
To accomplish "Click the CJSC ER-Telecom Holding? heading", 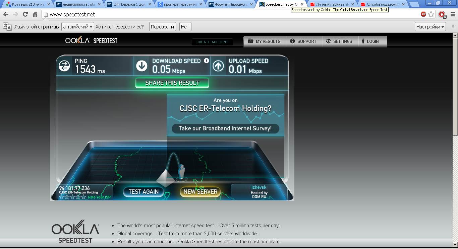I will [x=225, y=108].
